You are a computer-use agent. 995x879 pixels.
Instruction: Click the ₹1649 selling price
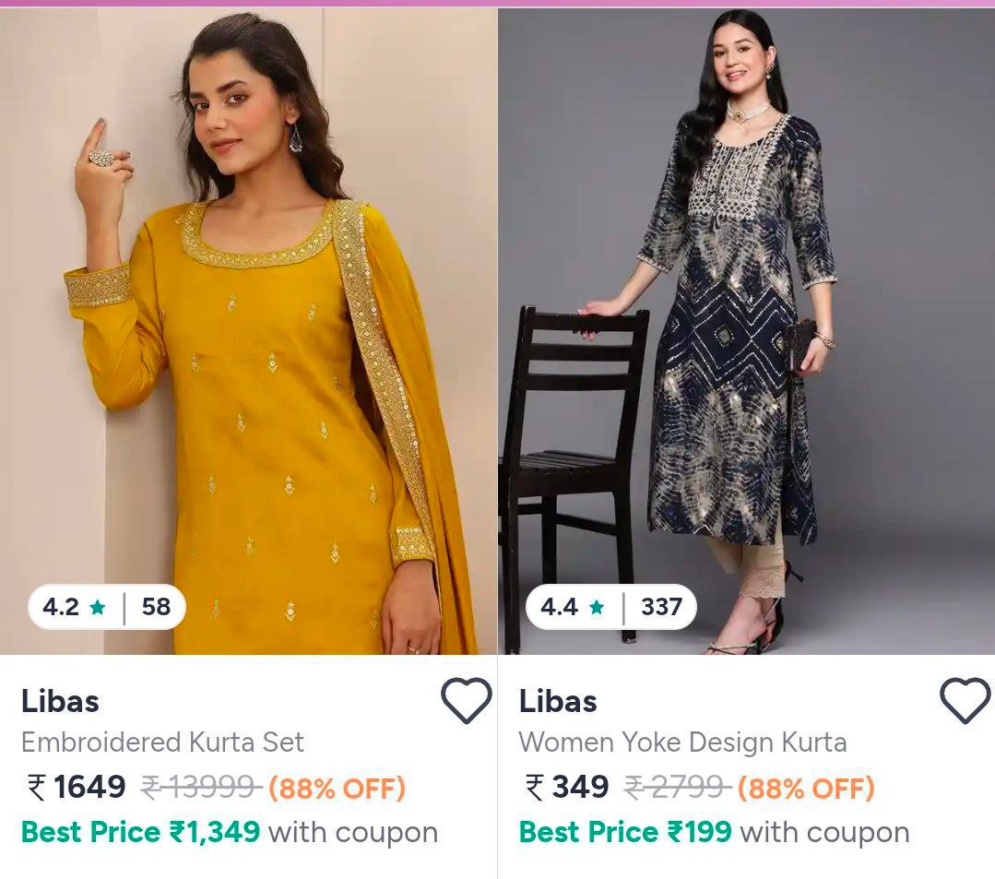[x=77, y=788]
